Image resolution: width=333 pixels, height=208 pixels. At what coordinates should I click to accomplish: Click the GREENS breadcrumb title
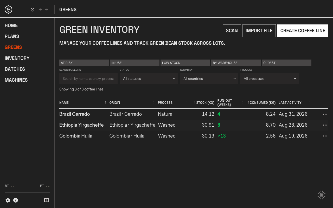pos(68,10)
